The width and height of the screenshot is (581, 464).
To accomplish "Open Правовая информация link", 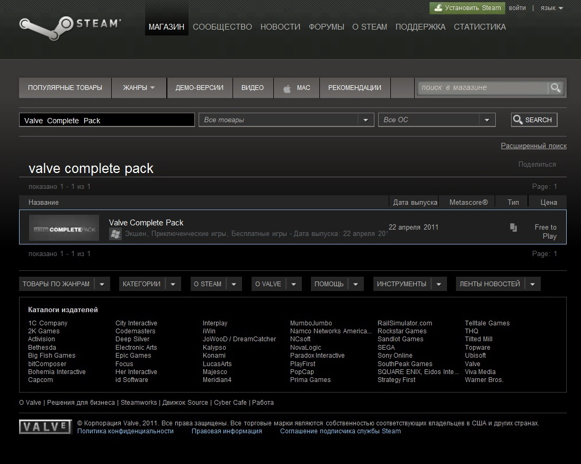I will (227, 431).
